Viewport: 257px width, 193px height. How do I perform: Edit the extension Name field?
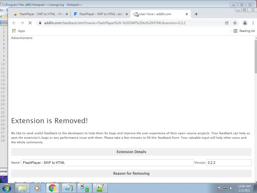[107, 163]
